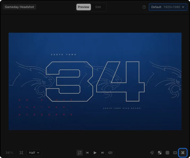
Task: Toggle the grid overlay icon
Action: point(167,153)
